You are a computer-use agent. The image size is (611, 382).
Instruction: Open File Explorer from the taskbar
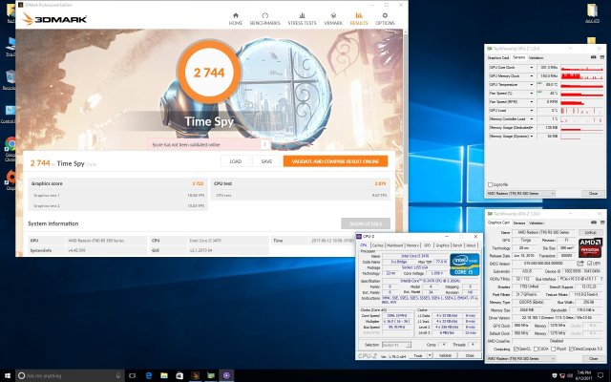click(164, 375)
